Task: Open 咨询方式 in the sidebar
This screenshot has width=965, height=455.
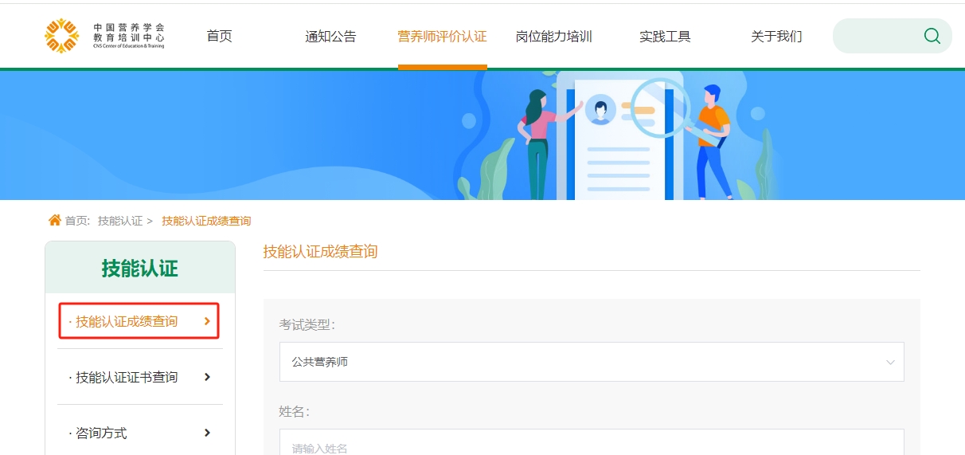Action: click(140, 433)
